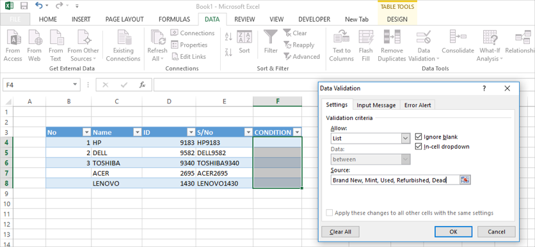
Task: Open the Allow List dropdown
Action: point(405,138)
